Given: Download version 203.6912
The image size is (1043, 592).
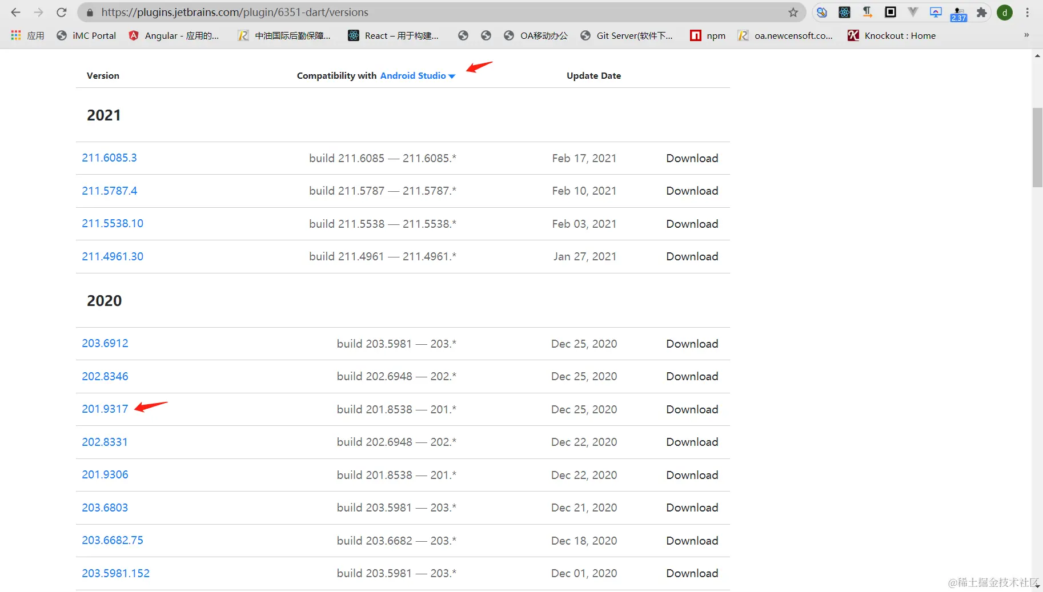Looking at the screenshot, I should 692,344.
